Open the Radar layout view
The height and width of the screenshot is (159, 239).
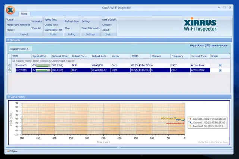[10, 19]
